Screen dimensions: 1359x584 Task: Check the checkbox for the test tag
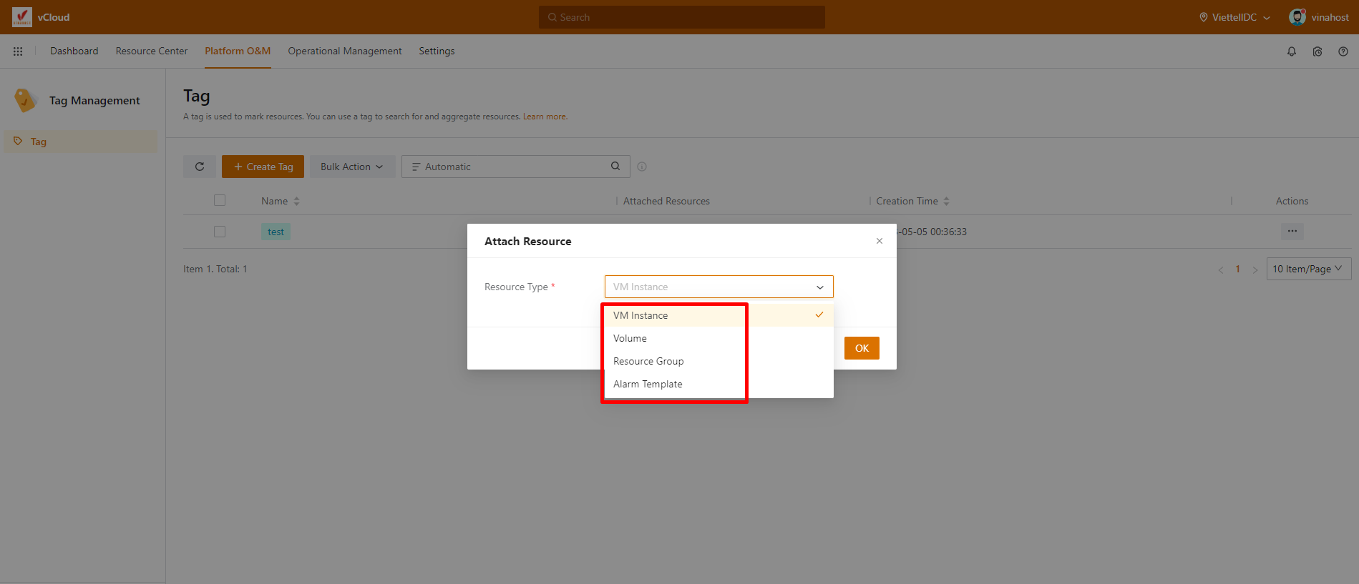pyautogui.click(x=220, y=232)
